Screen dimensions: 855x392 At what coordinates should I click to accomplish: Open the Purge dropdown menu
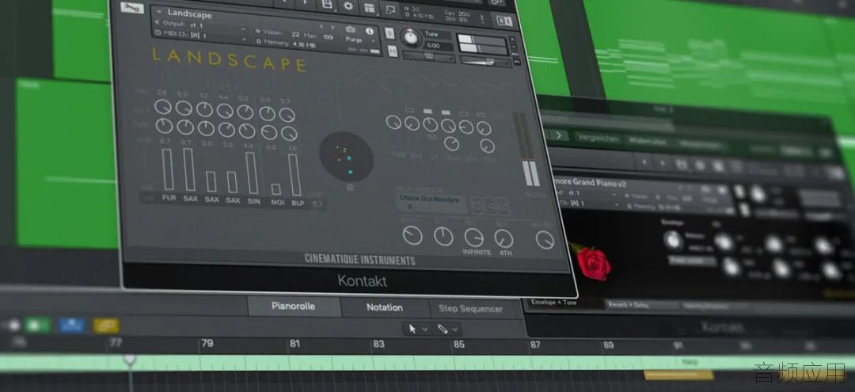click(357, 40)
